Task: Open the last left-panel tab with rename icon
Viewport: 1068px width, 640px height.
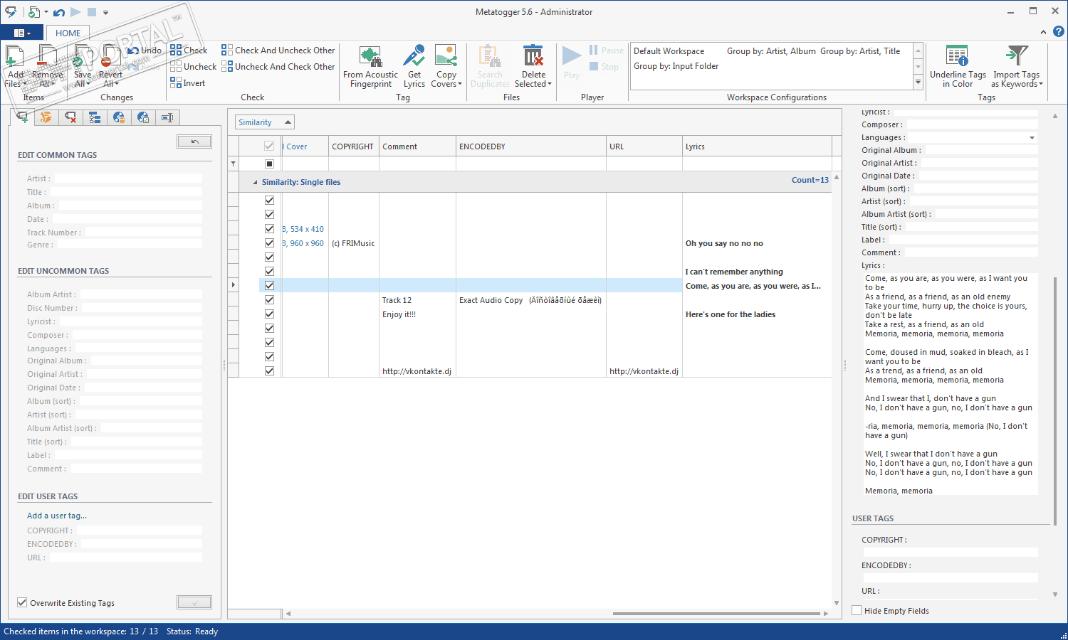Action: 167,117
